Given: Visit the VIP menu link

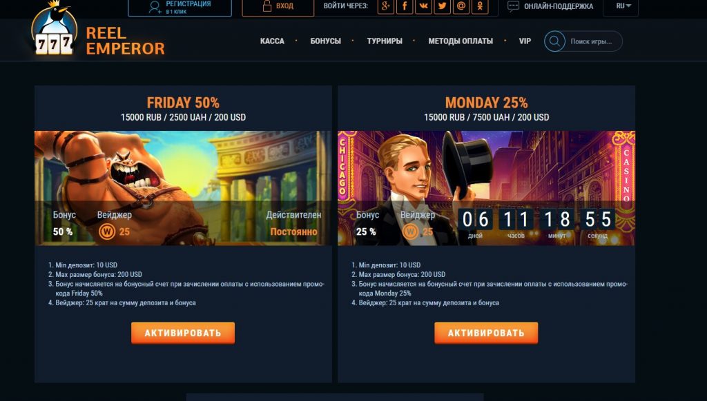Looking at the screenshot, I should pos(525,41).
